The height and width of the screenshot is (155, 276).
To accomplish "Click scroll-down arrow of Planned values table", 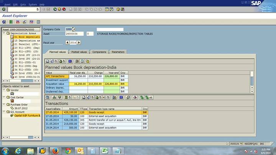I will (252, 91).
